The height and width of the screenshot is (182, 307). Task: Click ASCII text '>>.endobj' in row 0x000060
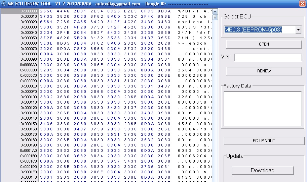194,43
